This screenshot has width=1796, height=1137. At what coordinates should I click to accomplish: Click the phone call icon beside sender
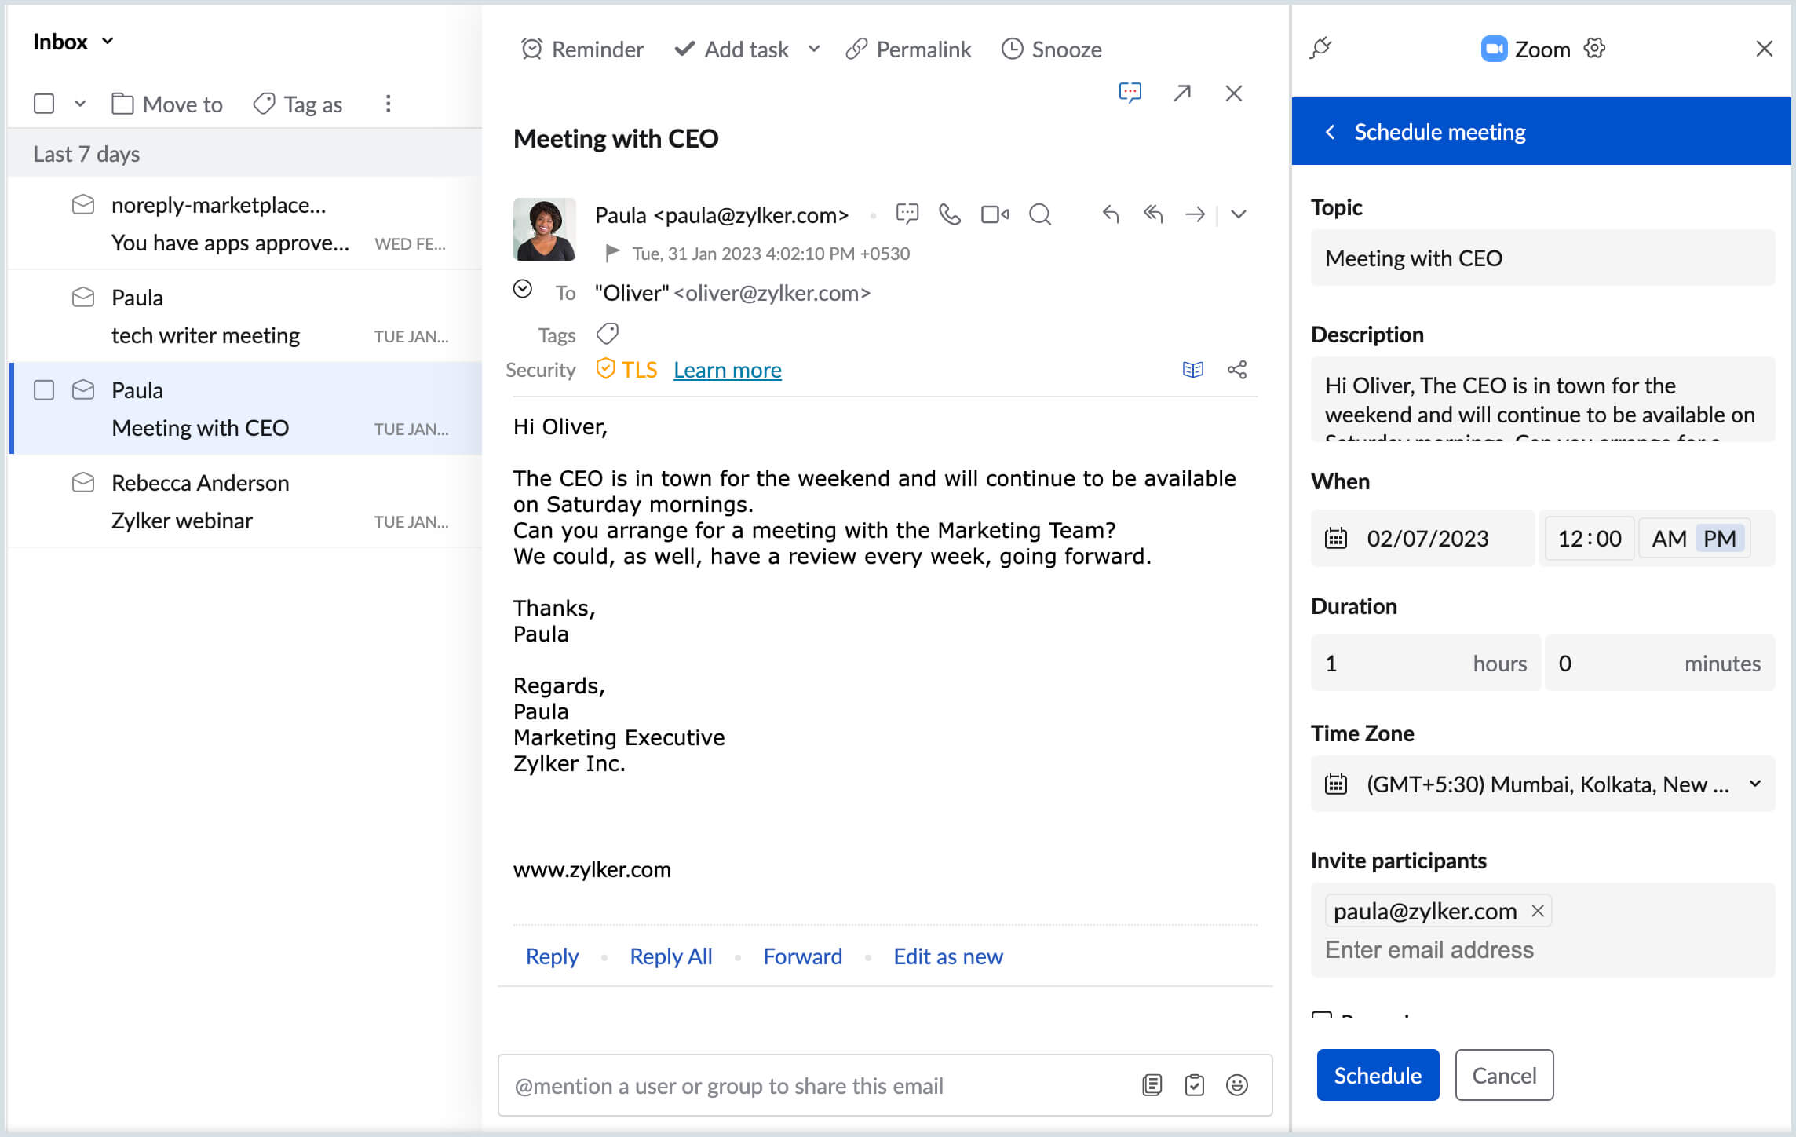coord(950,214)
